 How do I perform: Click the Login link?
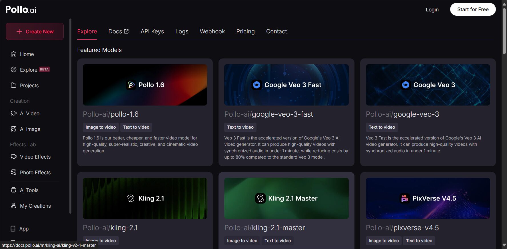pos(432,9)
